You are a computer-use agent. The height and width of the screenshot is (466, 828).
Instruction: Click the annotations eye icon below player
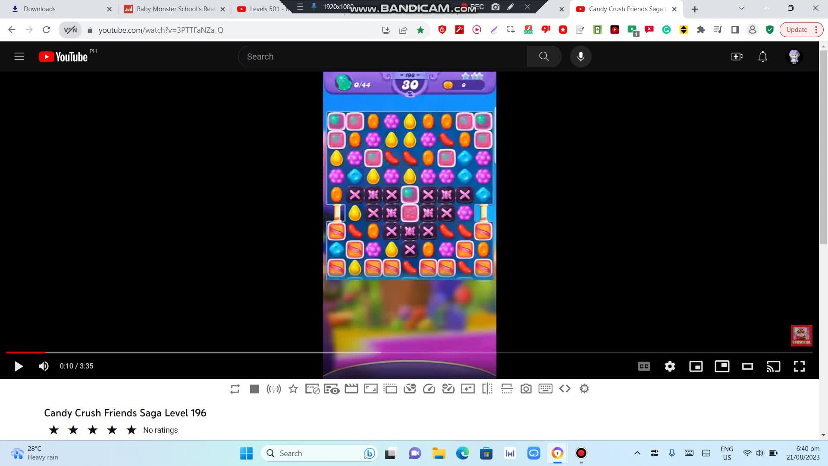click(332, 389)
